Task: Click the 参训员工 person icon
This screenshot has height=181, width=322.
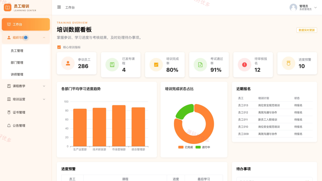Action: (68, 63)
